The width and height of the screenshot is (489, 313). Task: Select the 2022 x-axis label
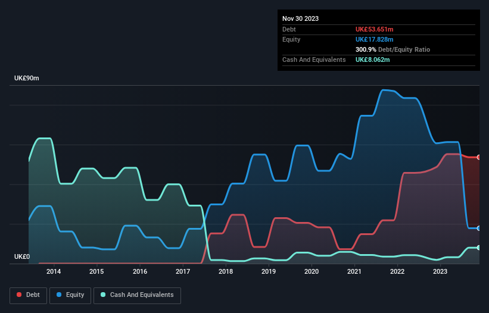tap(397, 271)
